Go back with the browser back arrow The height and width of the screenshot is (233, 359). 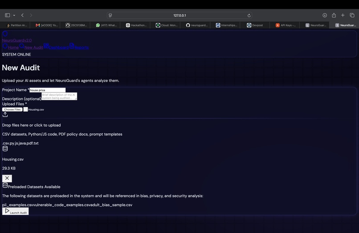(22, 15)
